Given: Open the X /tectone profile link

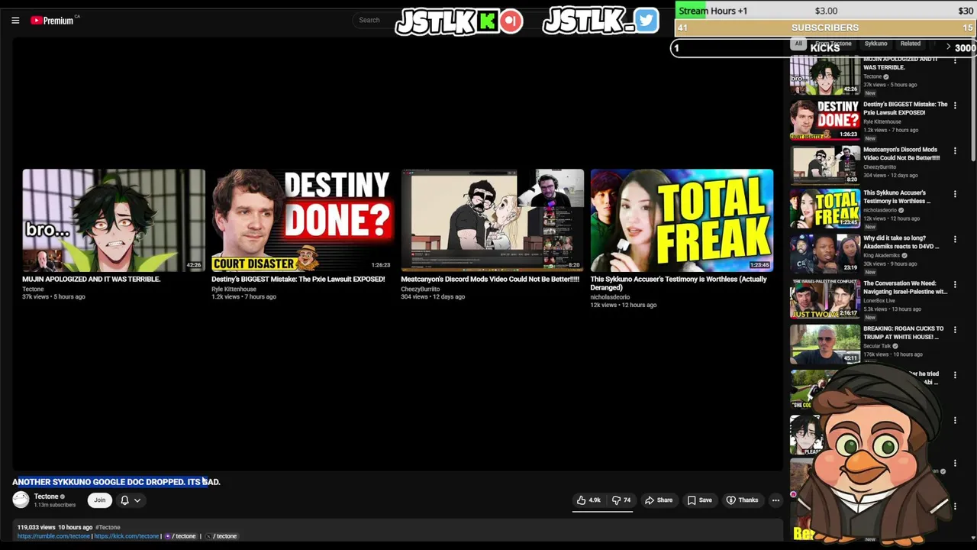Looking at the screenshot, I should point(221,536).
